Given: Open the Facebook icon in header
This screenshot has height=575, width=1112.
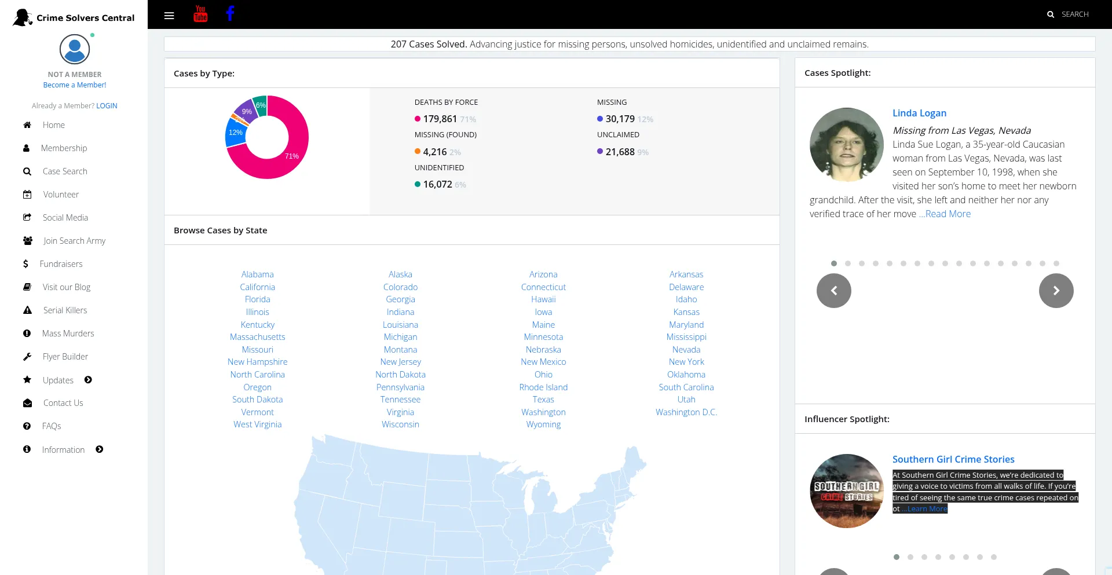Looking at the screenshot, I should coord(230,14).
